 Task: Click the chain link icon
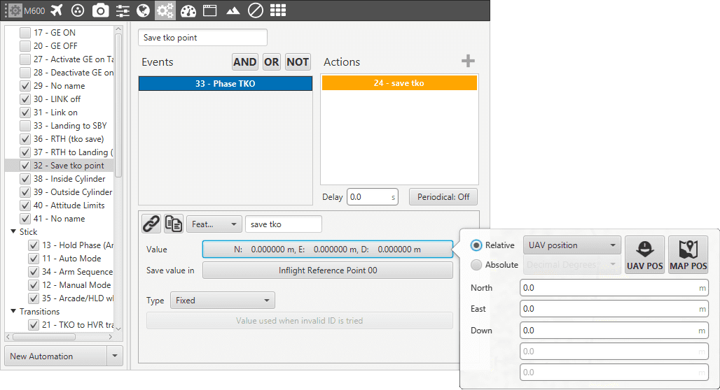(151, 224)
